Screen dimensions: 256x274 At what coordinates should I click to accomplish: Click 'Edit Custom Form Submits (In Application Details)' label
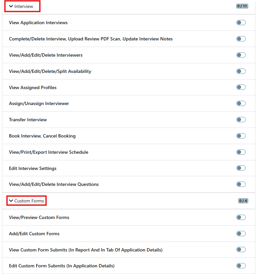pyautogui.click(x=62, y=266)
